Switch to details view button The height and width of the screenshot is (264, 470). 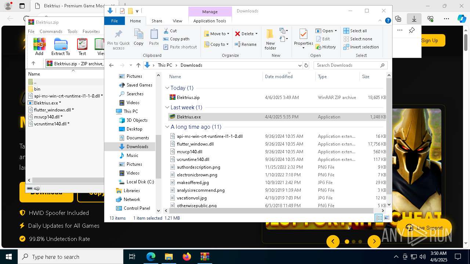click(x=379, y=218)
